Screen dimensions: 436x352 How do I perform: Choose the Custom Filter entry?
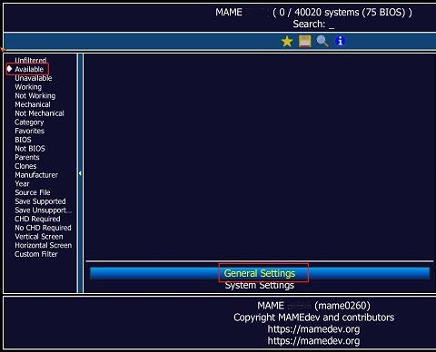(x=36, y=254)
